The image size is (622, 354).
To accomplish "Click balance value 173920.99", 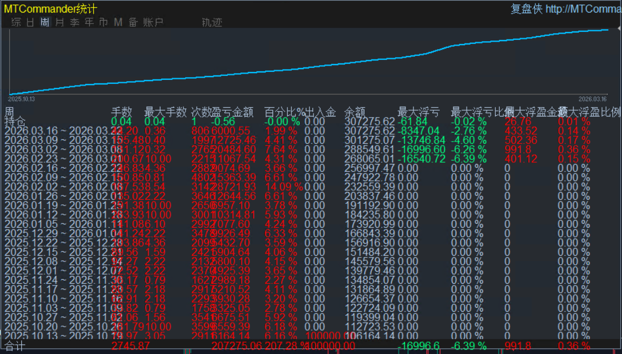I will pyautogui.click(x=370, y=224).
